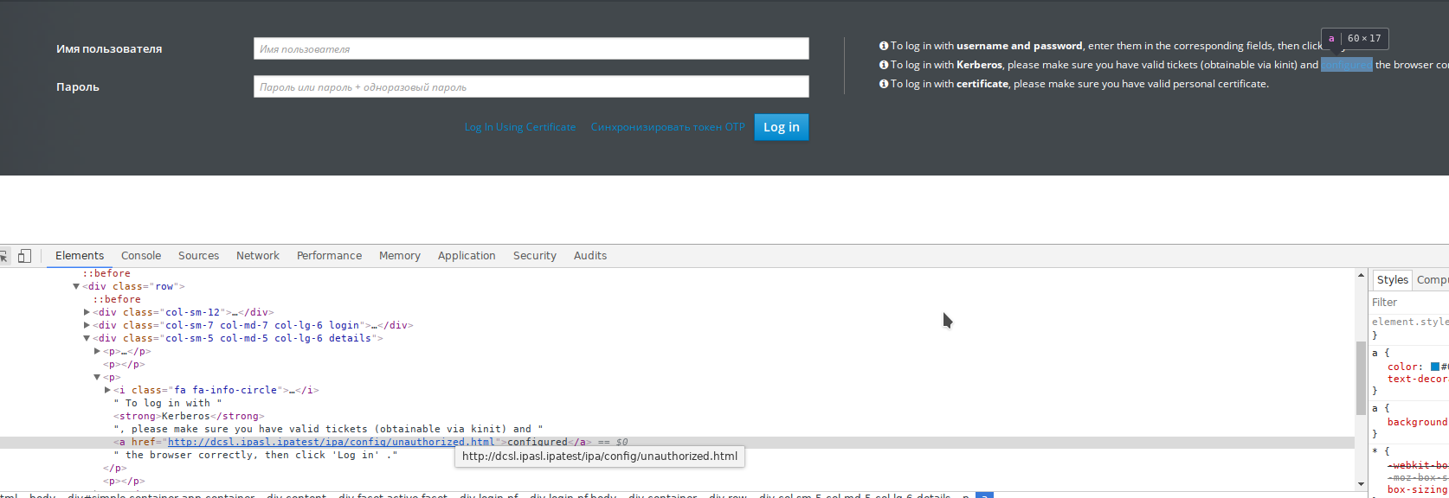1449x498 pixels.
Task: Click info icon beside username and password hint
Action: (884, 46)
